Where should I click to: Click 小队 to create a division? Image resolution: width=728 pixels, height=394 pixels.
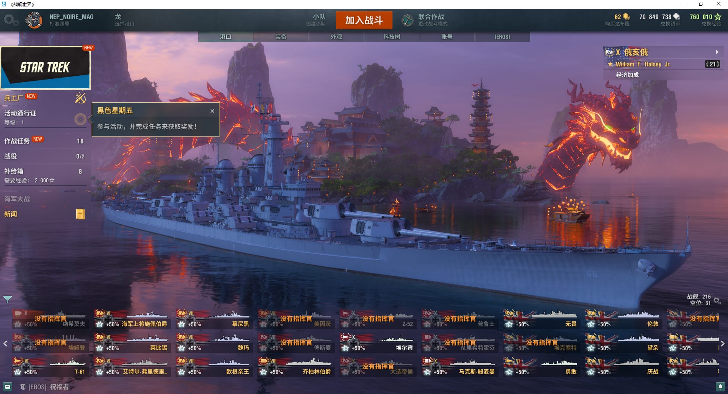pos(317,20)
